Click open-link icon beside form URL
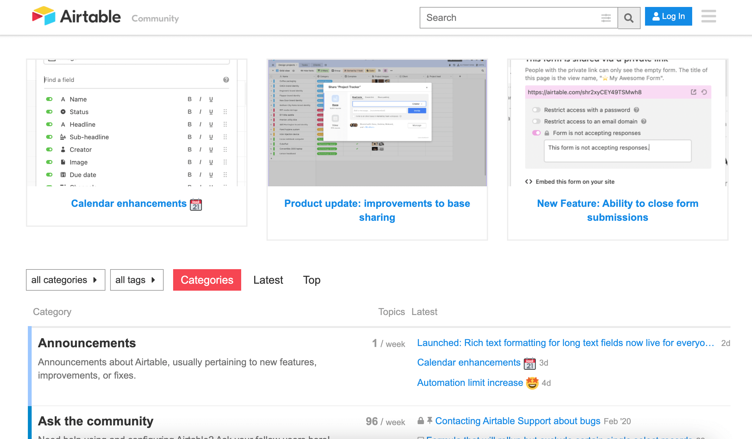 pos(693,92)
